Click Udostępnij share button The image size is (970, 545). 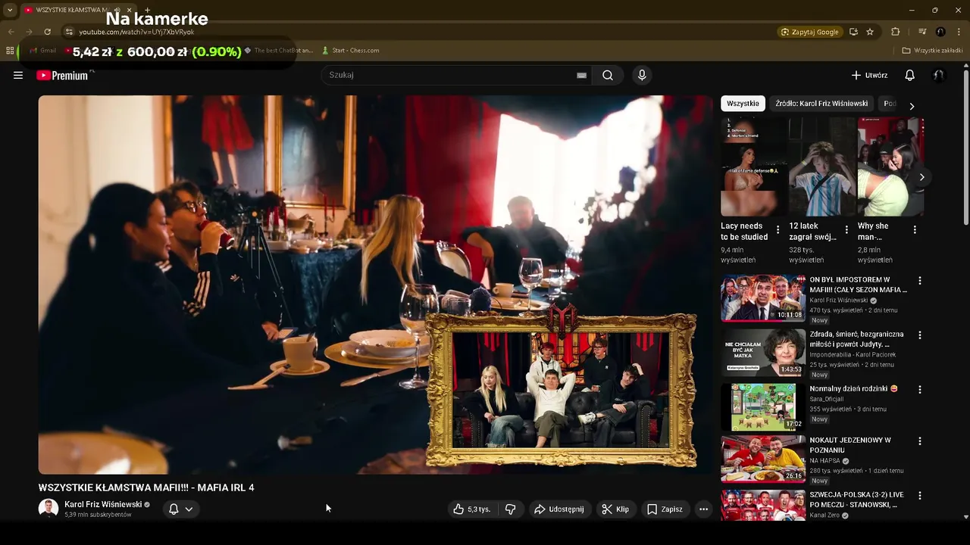coord(559,509)
